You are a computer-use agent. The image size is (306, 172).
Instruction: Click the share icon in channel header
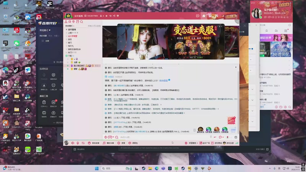click(x=114, y=16)
